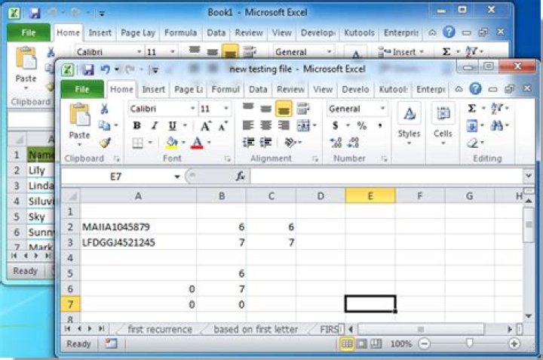This screenshot has width=543, height=360.
Task: Open the Calibri font name dropdown
Action: (192, 109)
